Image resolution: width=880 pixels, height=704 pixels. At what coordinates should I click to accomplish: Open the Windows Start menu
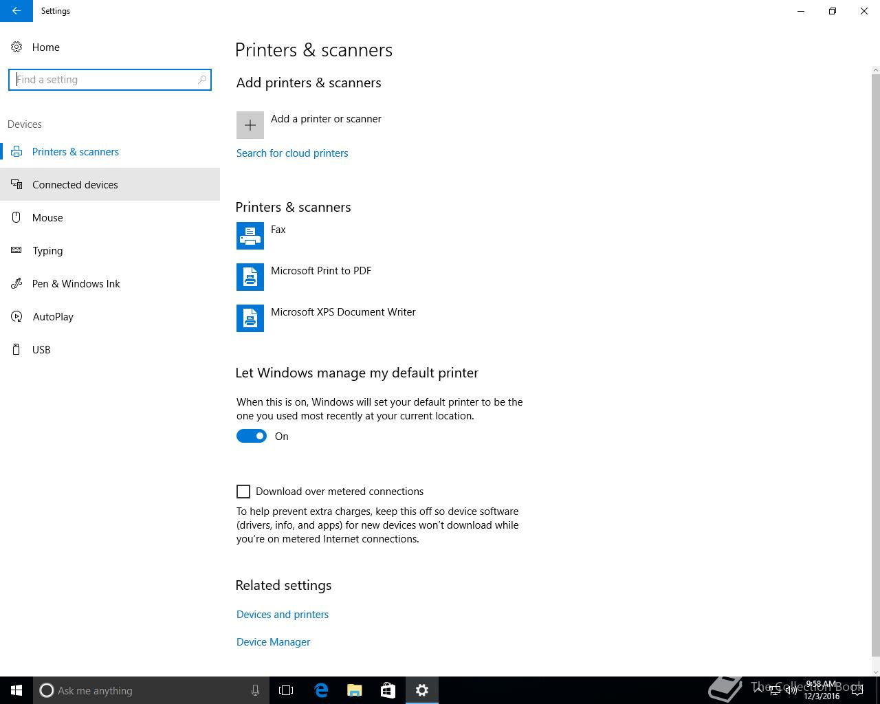click(16, 690)
